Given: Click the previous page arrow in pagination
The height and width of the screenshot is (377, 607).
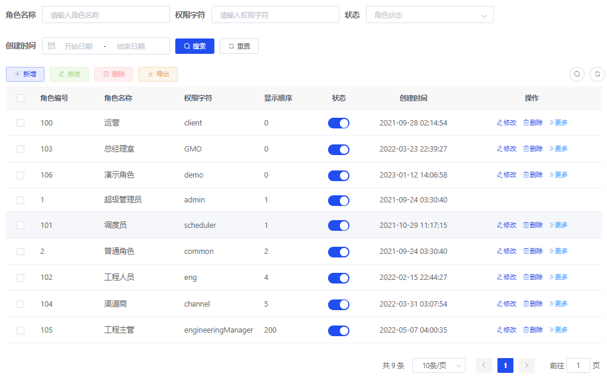Looking at the screenshot, I should point(484,366).
